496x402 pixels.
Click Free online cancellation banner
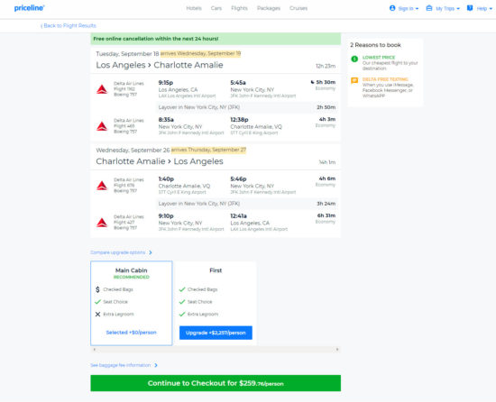[x=216, y=39]
